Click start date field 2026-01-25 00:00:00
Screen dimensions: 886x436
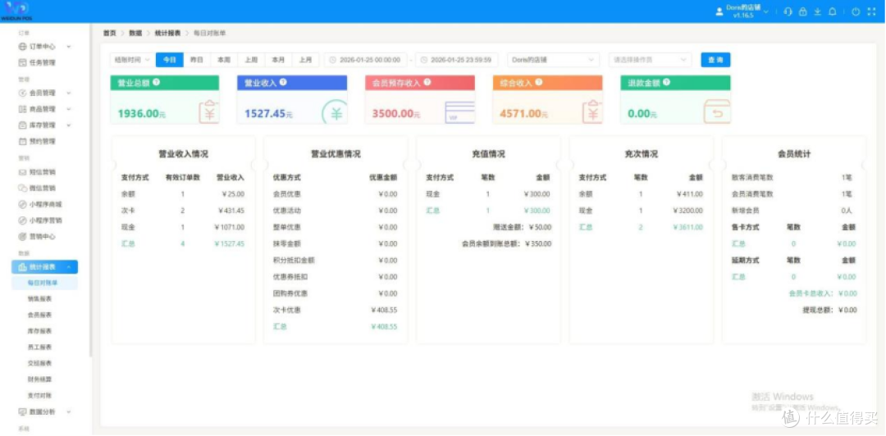click(366, 60)
